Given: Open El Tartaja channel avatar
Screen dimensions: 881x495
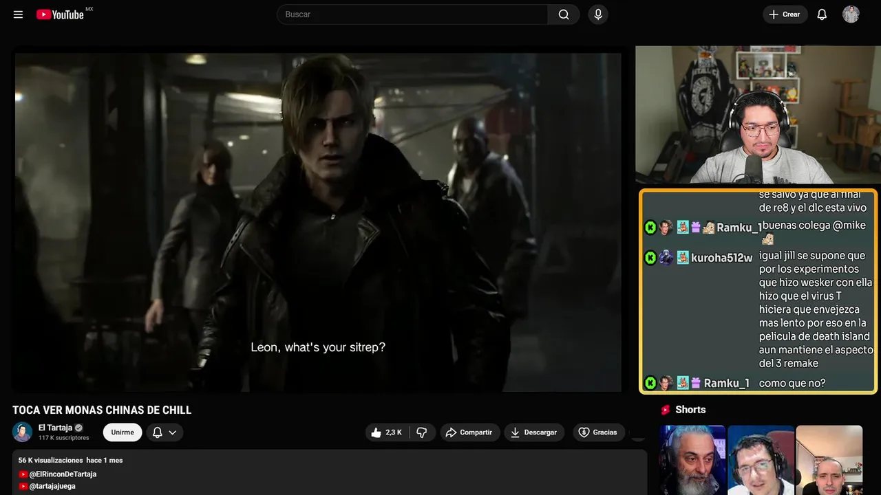Looking at the screenshot, I should [x=22, y=432].
